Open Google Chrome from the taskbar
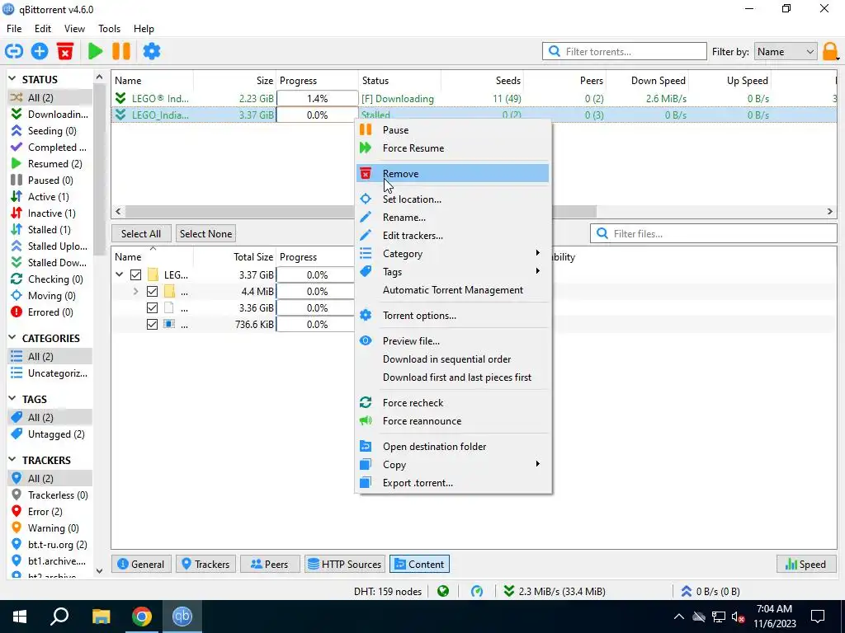 (x=142, y=617)
